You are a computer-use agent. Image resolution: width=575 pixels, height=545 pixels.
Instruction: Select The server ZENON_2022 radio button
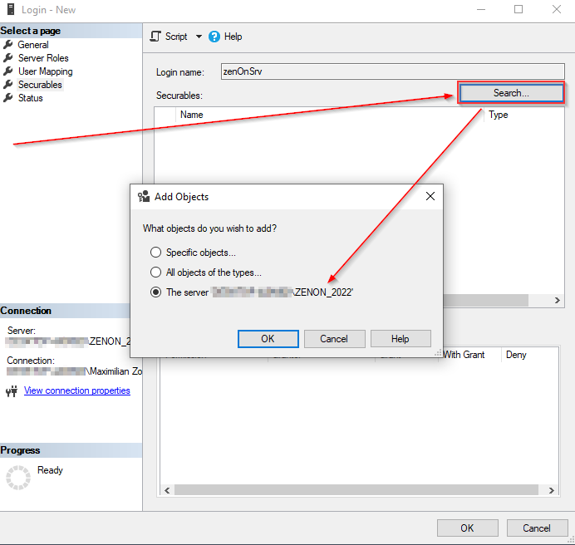(155, 292)
